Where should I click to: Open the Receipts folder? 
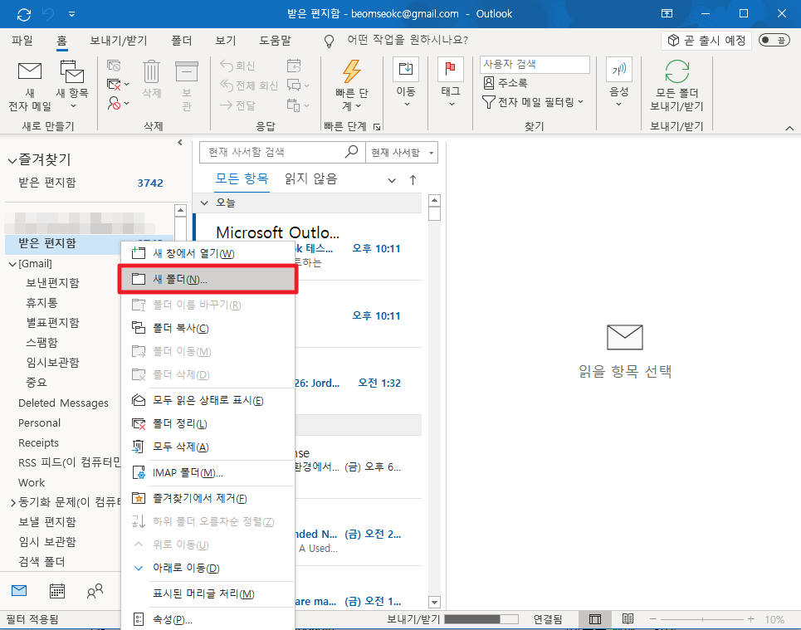(38, 443)
